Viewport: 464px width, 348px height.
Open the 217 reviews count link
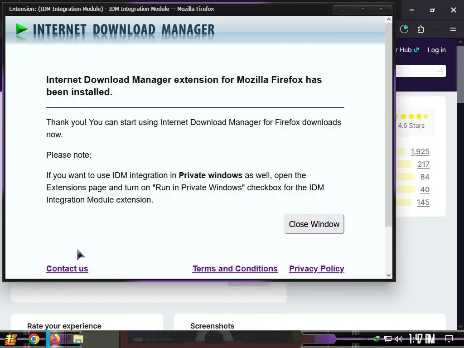pyautogui.click(x=423, y=164)
